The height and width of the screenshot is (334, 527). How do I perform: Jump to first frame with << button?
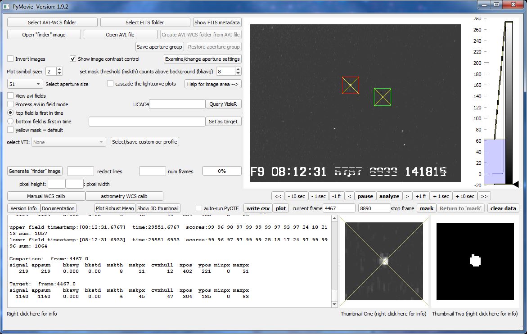pos(278,196)
